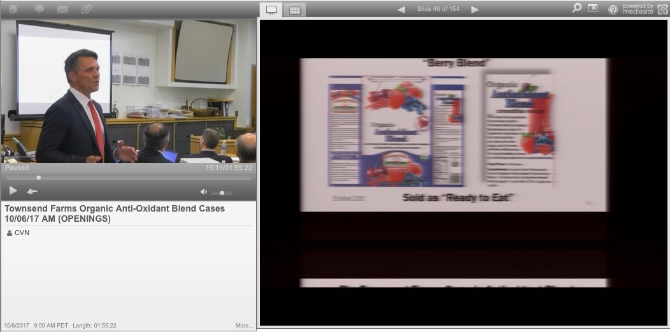Image resolution: width=670 pixels, height=332 pixels.
Task: Play the paused video
Action: point(13,191)
